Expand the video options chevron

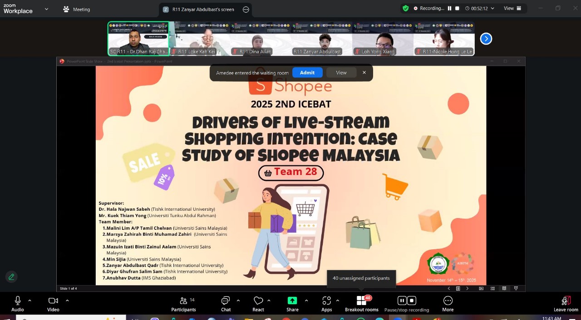click(67, 301)
